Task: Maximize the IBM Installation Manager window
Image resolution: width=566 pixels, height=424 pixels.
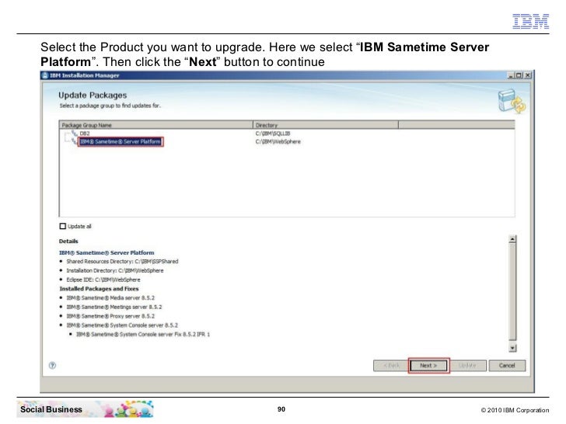Action: 519,75
